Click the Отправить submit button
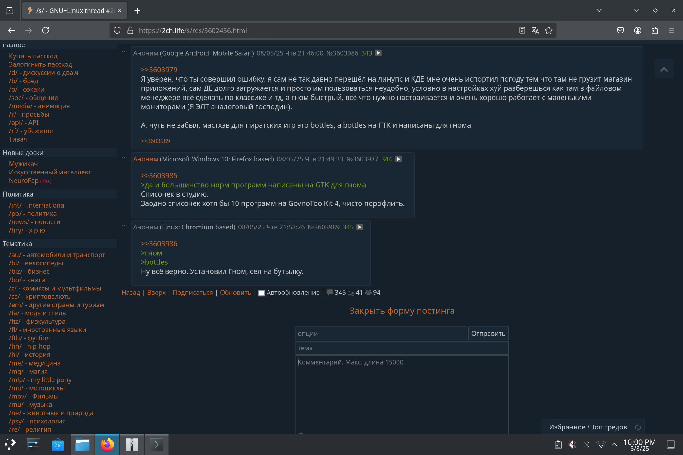Screen dimensions: 683x455 tap(488, 333)
